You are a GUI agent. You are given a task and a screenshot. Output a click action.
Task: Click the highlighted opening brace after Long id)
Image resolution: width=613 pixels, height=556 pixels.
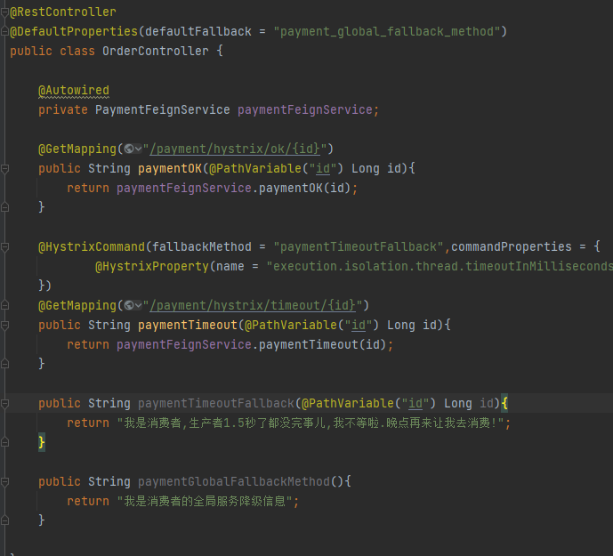(504, 403)
